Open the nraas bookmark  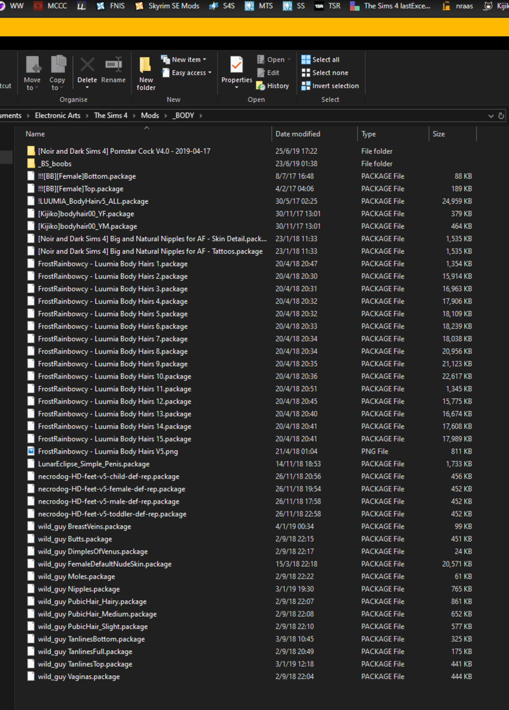click(x=457, y=6)
